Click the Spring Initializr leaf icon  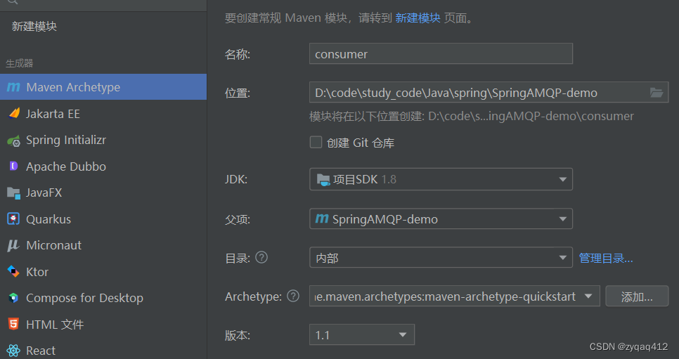(x=14, y=141)
